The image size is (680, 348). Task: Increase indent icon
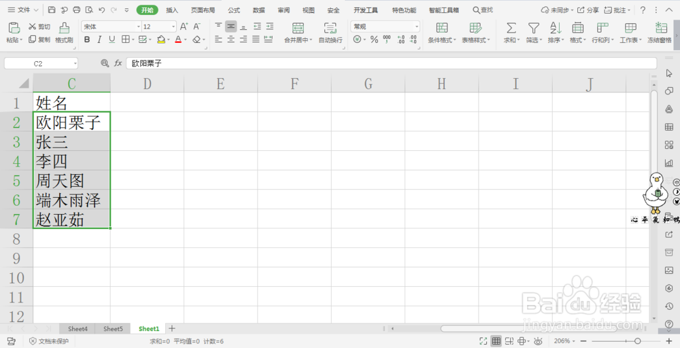270,27
